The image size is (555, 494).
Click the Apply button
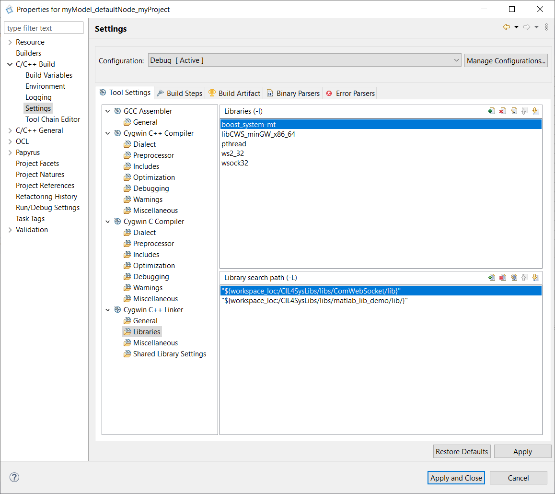coord(522,451)
